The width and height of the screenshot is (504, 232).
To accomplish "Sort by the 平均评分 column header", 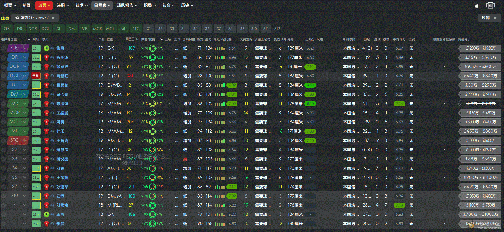I will tap(399, 39).
